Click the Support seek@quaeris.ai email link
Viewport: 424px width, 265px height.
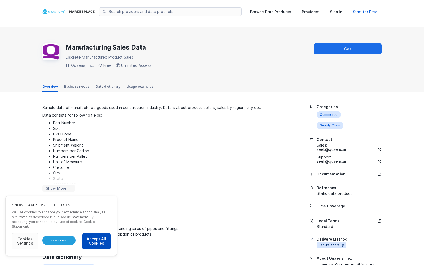pyautogui.click(x=331, y=161)
